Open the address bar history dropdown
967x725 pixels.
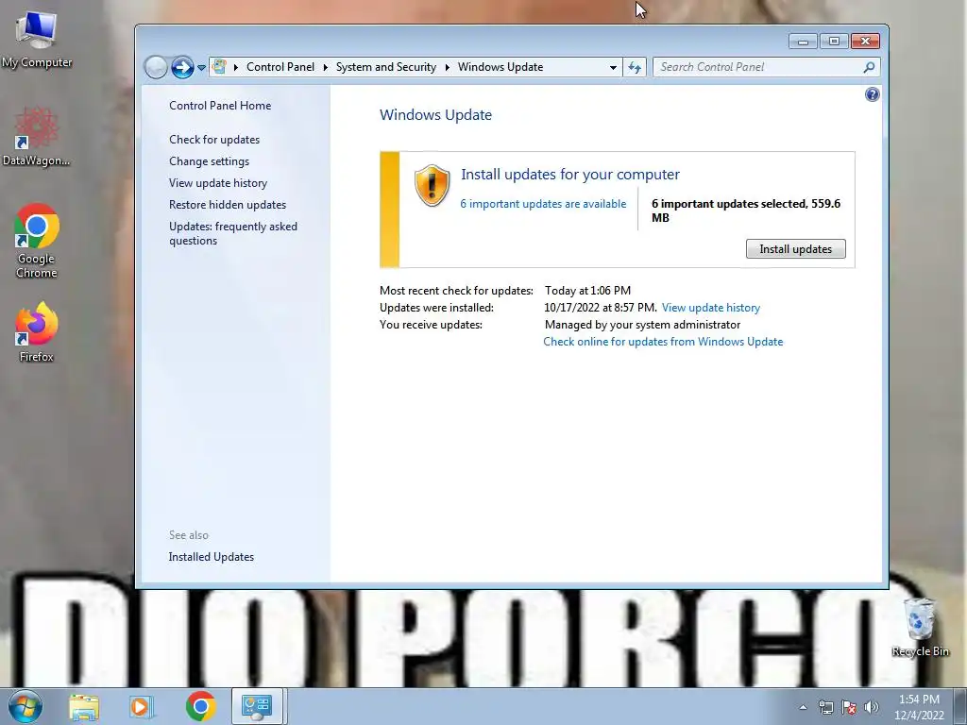tap(613, 67)
